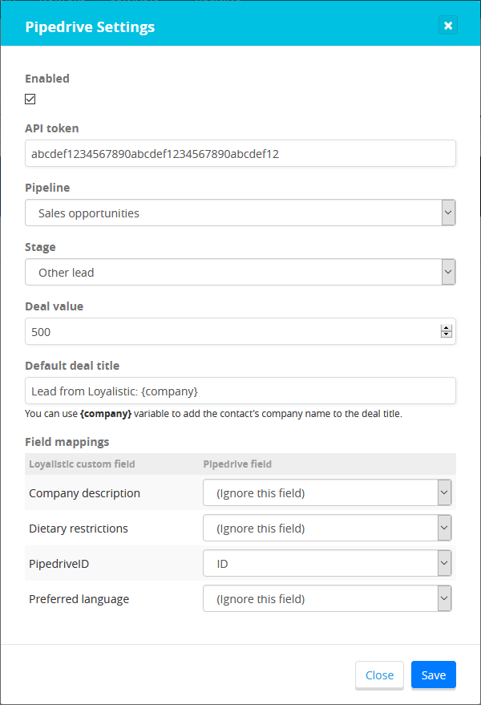Close the Pipedrive Settings dialog via X icon
Viewport: 481px width, 705px height.
[448, 25]
